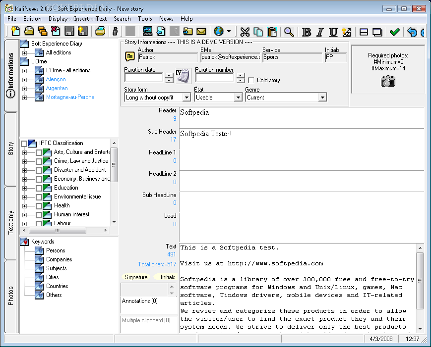Screen dimensions: 431x347
Task: Toggle the Cold story checkbox
Action: pos(251,80)
